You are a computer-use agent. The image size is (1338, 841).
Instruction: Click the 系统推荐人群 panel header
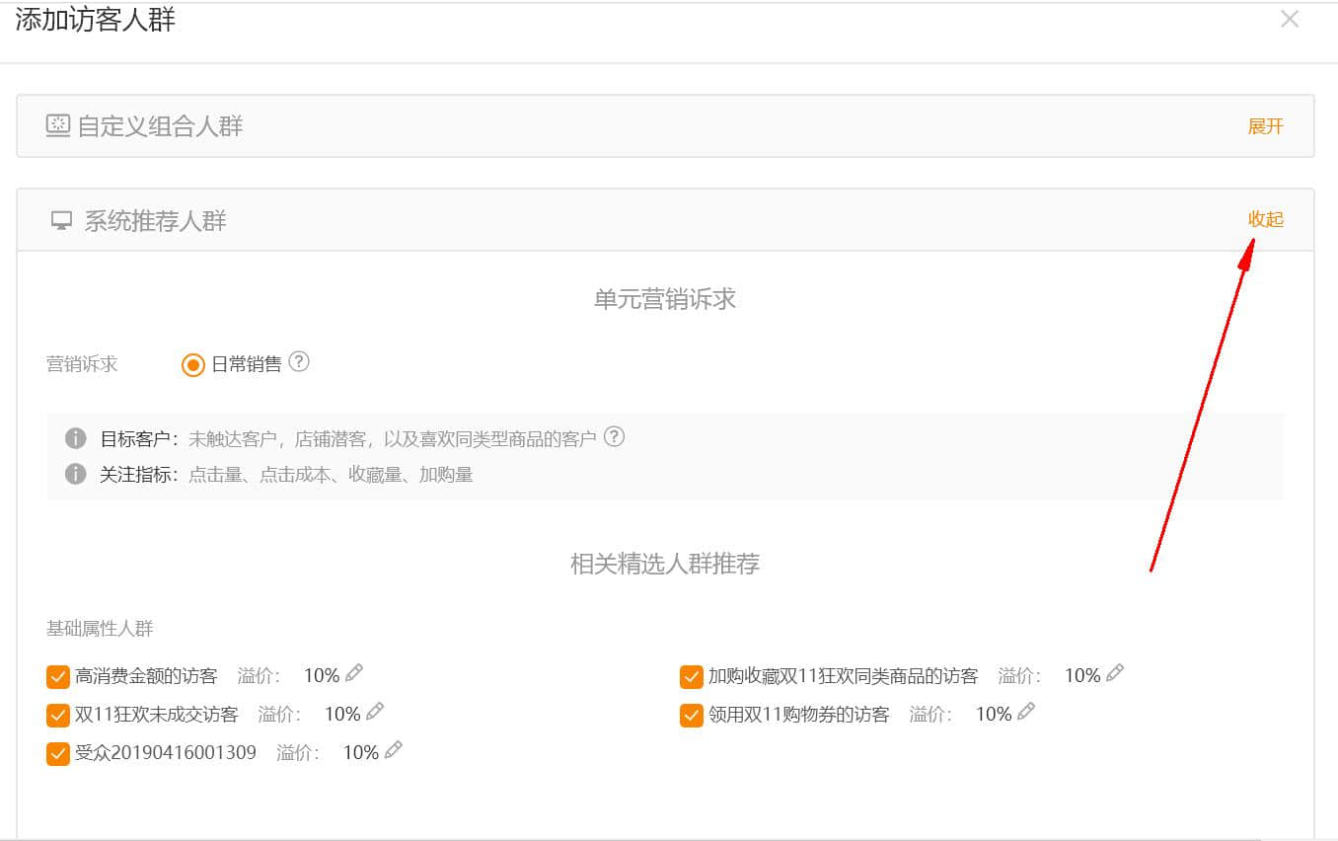point(155,221)
